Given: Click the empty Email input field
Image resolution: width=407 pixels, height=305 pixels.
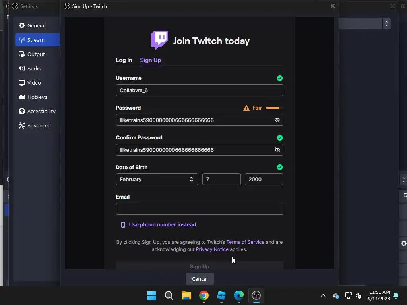Looking at the screenshot, I should coord(200,209).
